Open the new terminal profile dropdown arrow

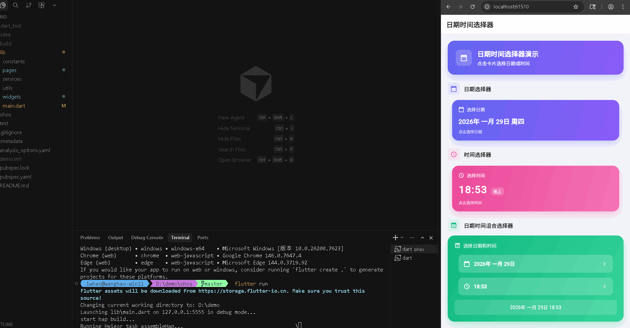tap(402, 238)
